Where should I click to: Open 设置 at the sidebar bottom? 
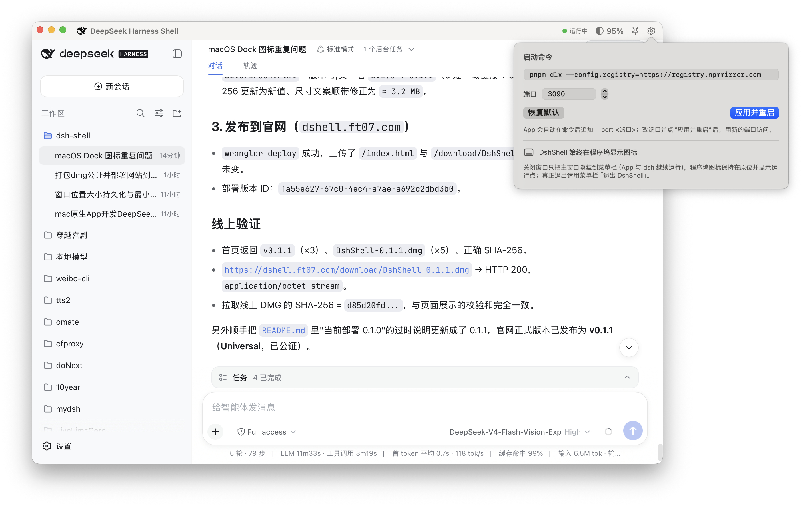[57, 446]
